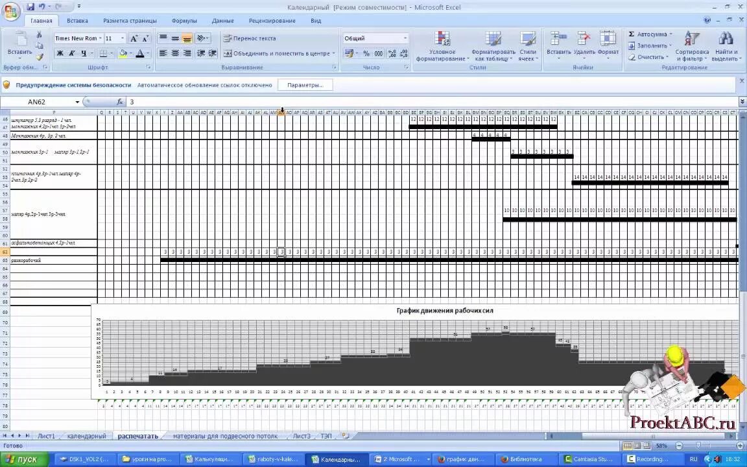The height and width of the screenshot is (467, 747).
Task: Align text to the left
Action: (163, 53)
